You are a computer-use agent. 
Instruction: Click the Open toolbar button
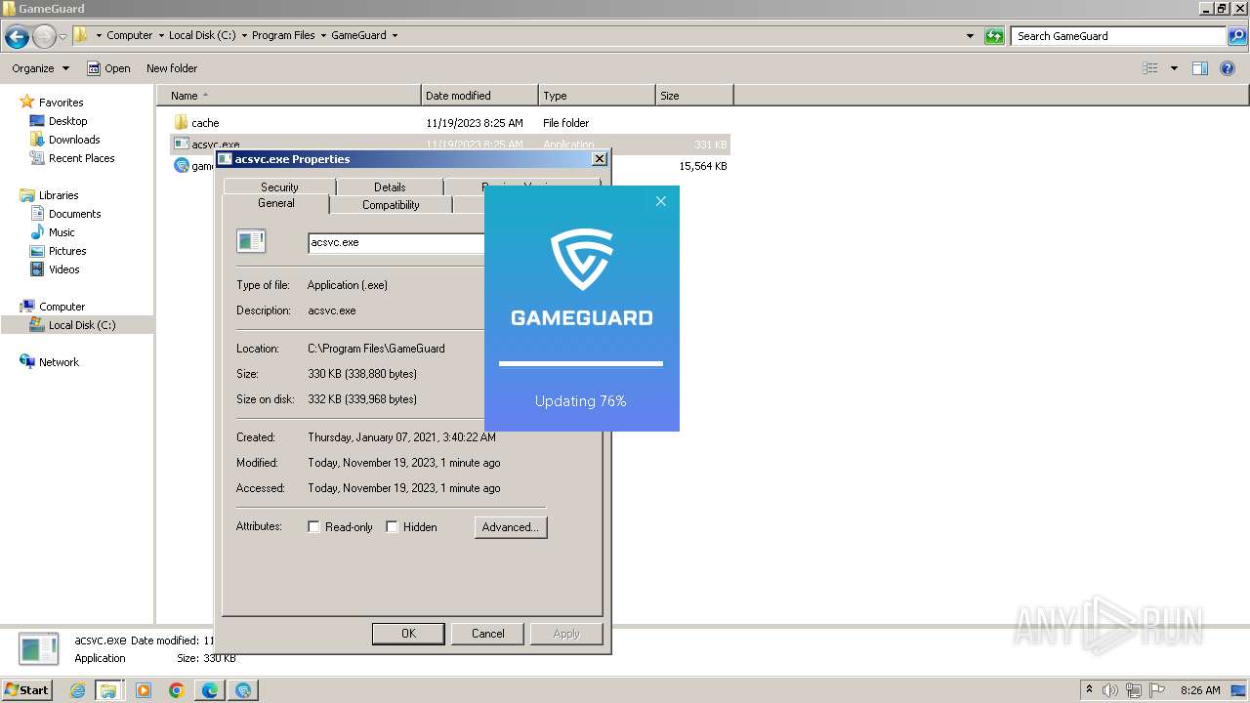point(108,68)
